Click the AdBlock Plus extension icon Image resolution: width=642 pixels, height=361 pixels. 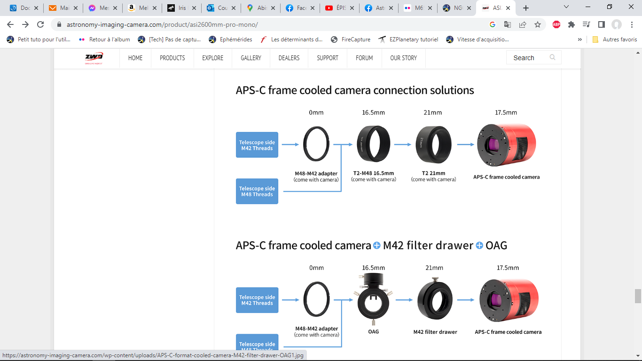(556, 24)
